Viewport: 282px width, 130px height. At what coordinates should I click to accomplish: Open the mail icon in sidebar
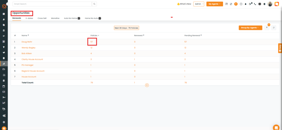point(4,92)
